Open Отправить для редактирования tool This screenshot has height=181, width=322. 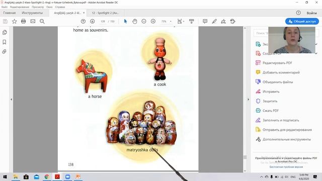pyautogui.click(x=287, y=130)
